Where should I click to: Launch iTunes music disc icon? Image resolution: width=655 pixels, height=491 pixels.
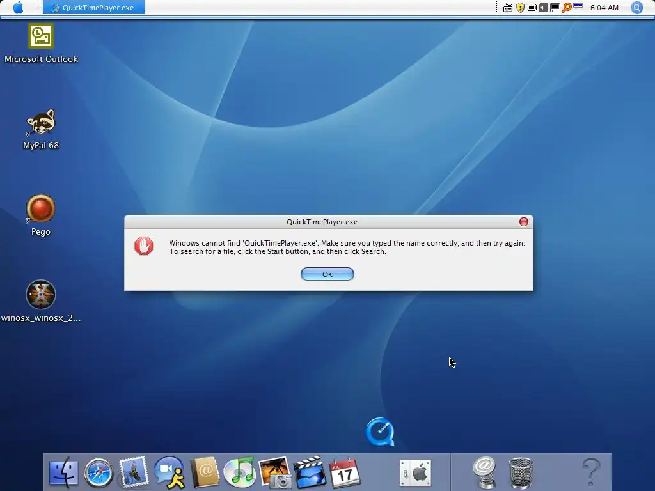tap(239, 472)
